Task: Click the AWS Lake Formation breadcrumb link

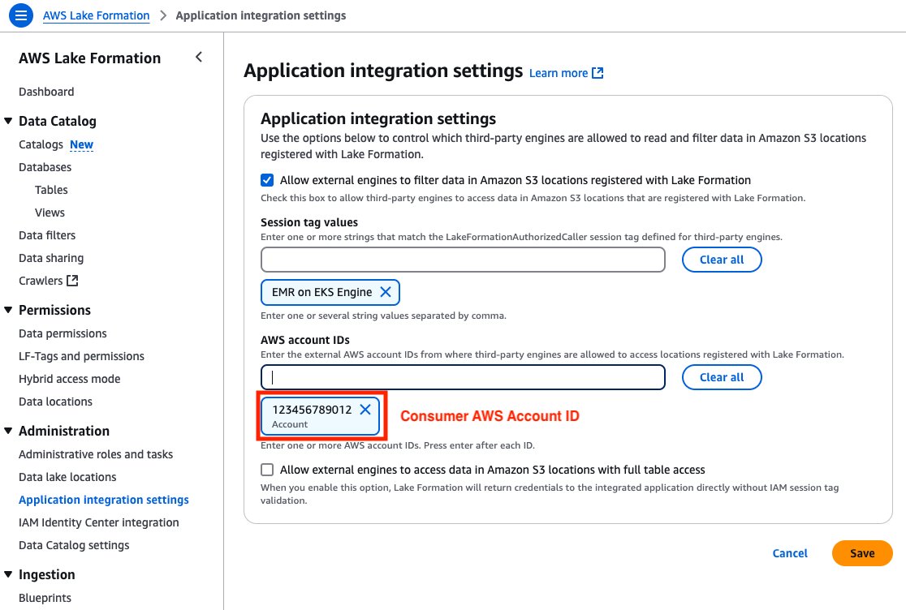Action: pyautogui.click(x=96, y=15)
